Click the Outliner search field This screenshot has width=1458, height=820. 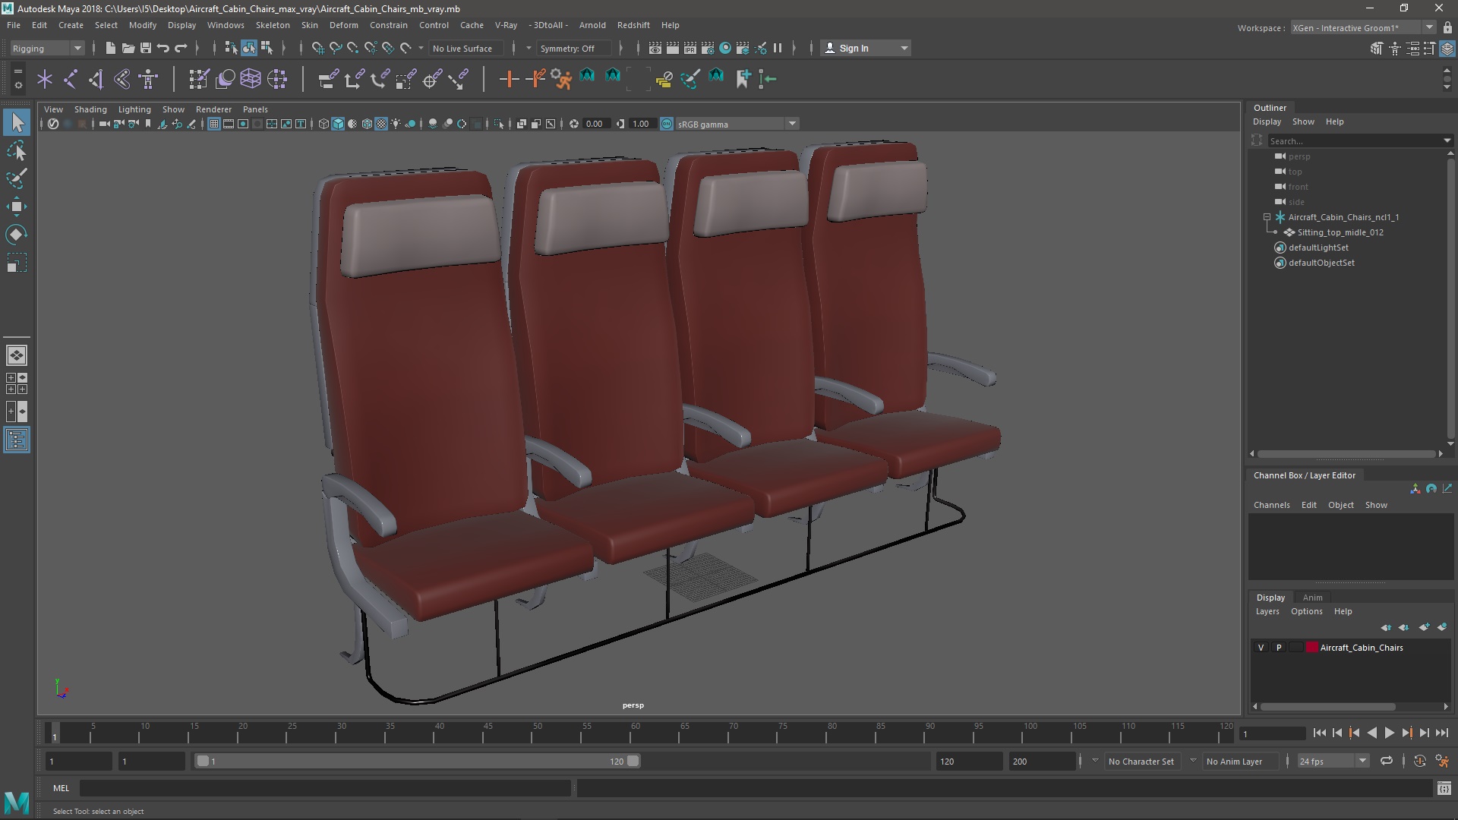coord(1359,141)
